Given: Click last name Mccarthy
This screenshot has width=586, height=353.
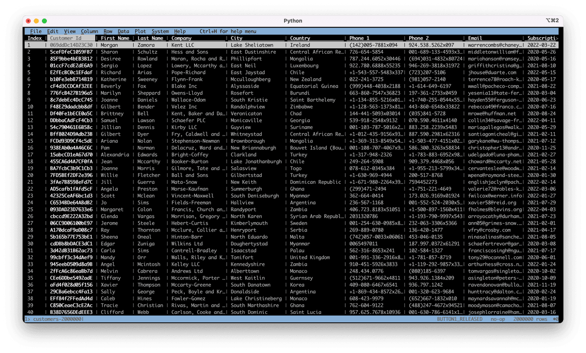Looking at the screenshot, I should click(149, 161).
